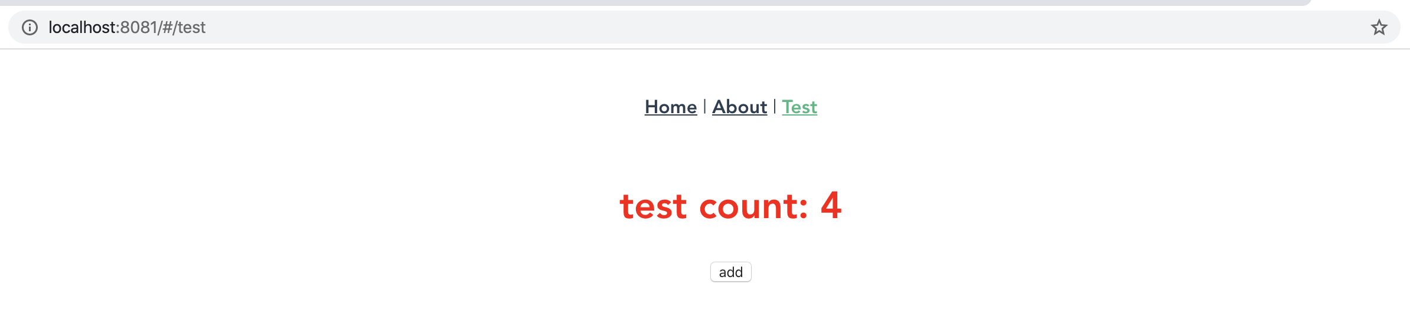Select the green Test navigation link
1410x336 pixels.
(799, 107)
